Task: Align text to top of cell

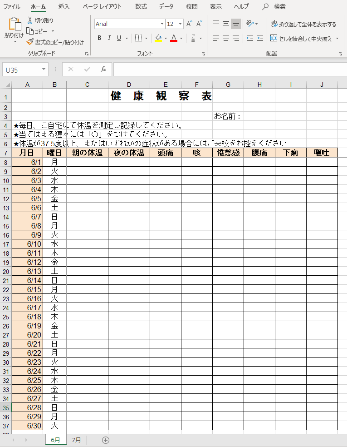Action: [216, 23]
